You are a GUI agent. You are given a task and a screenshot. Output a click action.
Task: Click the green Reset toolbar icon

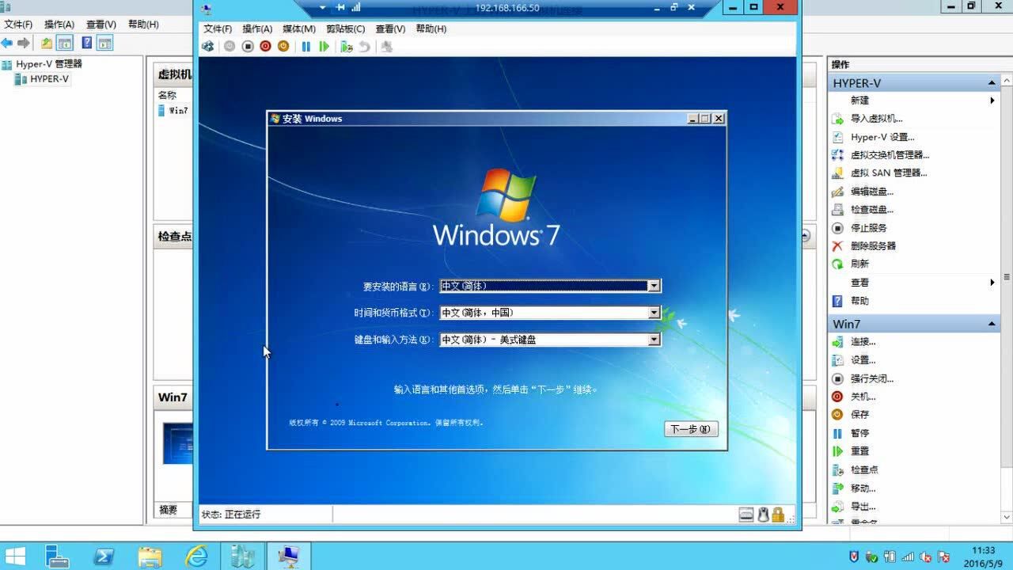324,47
